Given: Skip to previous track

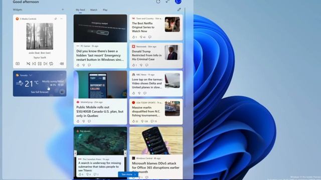Looking at the screenshot, I should (x=34, y=63).
